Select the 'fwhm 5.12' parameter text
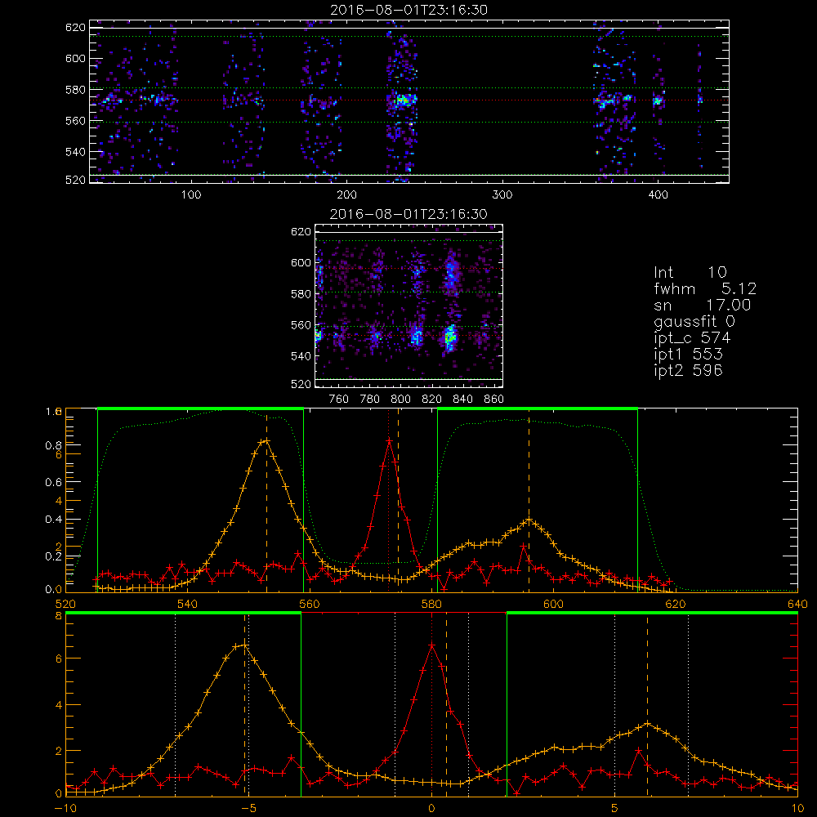 (705, 288)
